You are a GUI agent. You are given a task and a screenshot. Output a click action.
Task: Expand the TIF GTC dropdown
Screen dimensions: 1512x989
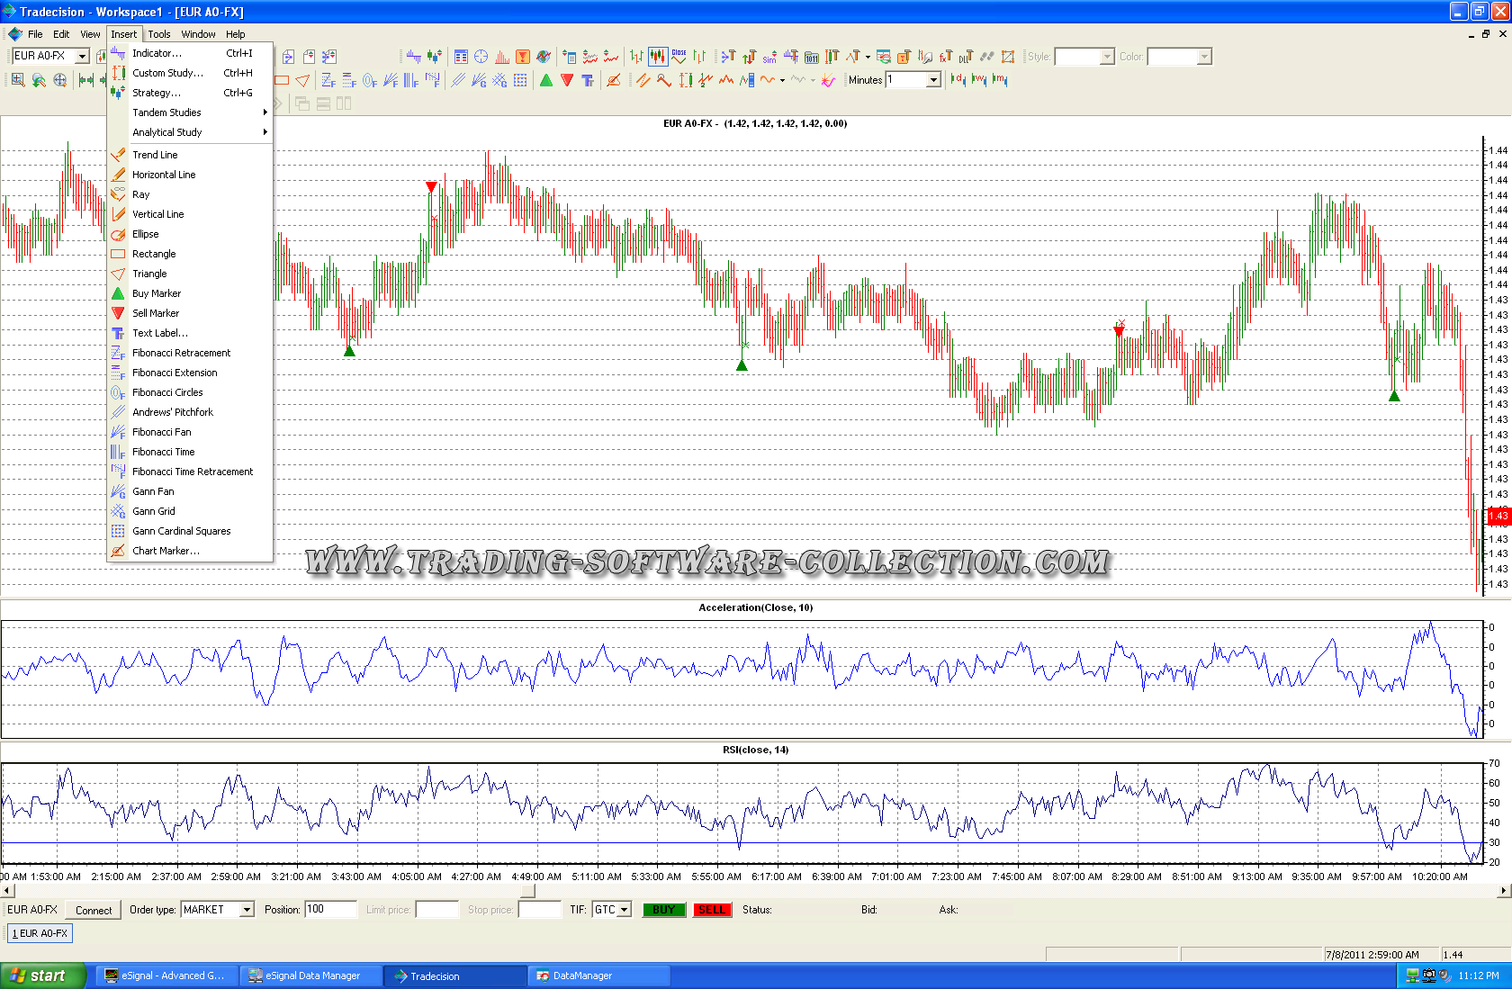[624, 910]
